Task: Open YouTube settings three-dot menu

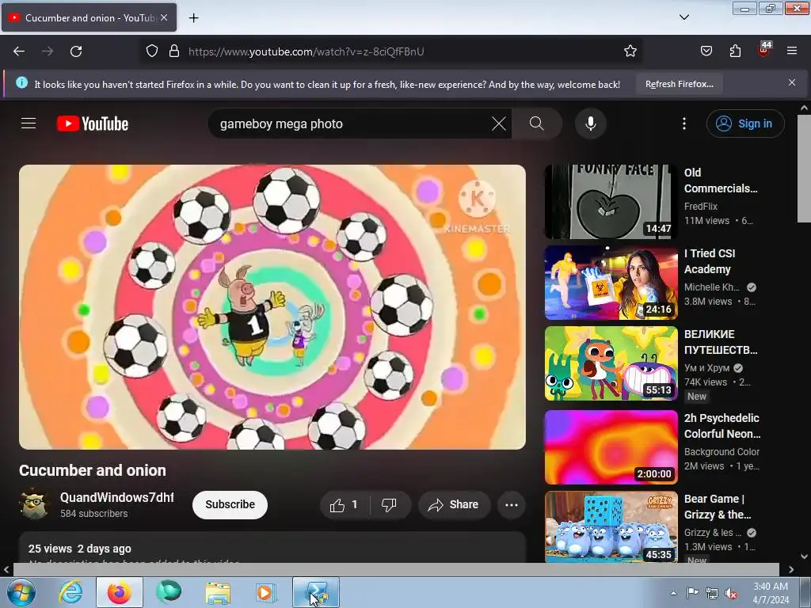Action: coord(683,123)
